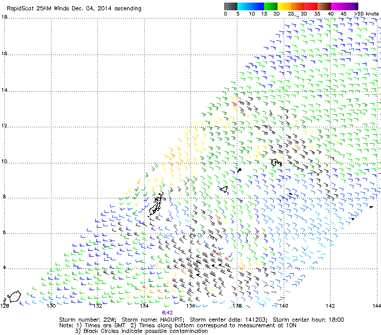Click the latitude axis label '16'
The height and width of the screenshot is (335, 381).
pos(4,53)
